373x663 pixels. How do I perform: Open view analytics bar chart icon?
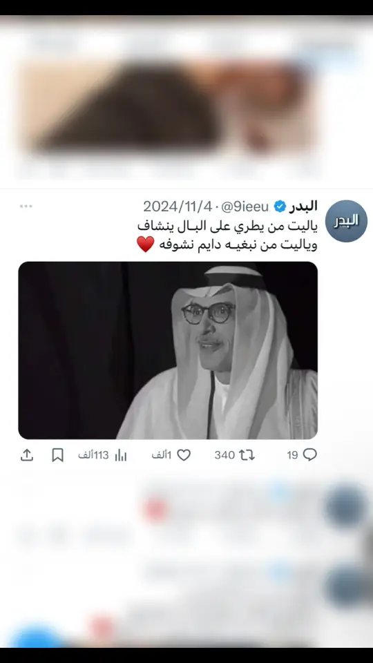(x=120, y=455)
